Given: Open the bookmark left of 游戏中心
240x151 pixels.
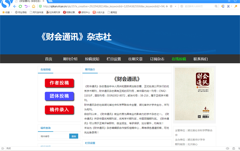Looking at the screenshot, I should pos(69,12).
